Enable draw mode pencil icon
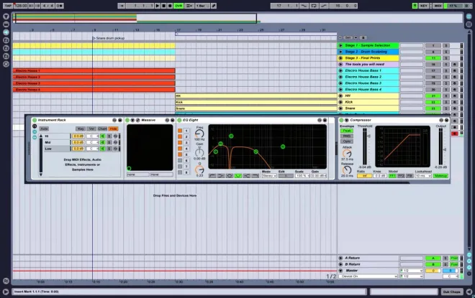The width and height of the screenshot is (475, 298). click(214, 6)
